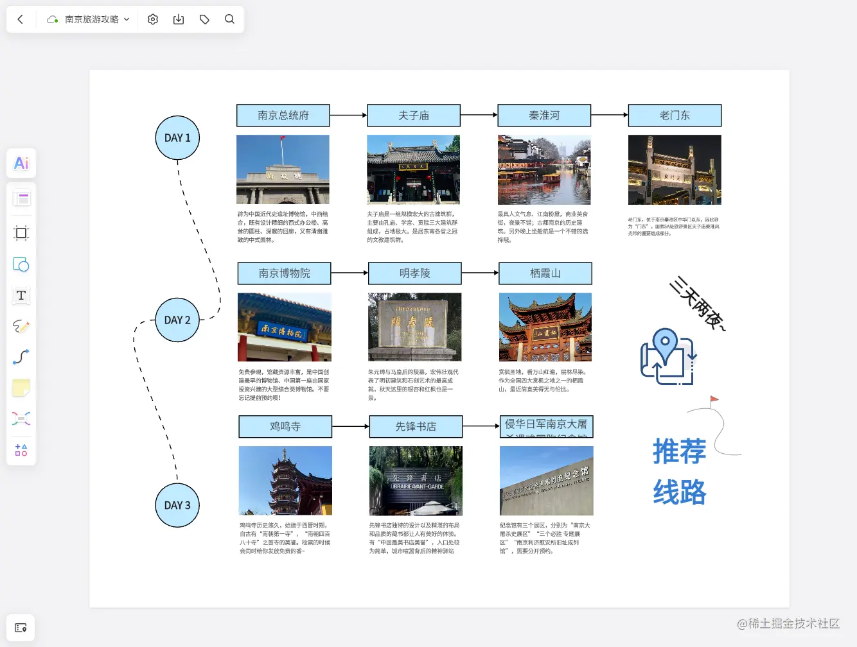Select the 栖霞山 description paragraph
Screen dimensions: 857x647
coord(543,381)
